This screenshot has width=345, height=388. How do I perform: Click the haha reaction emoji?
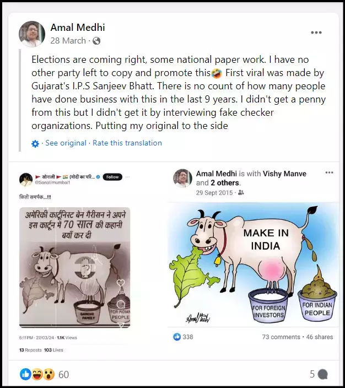point(37,374)
